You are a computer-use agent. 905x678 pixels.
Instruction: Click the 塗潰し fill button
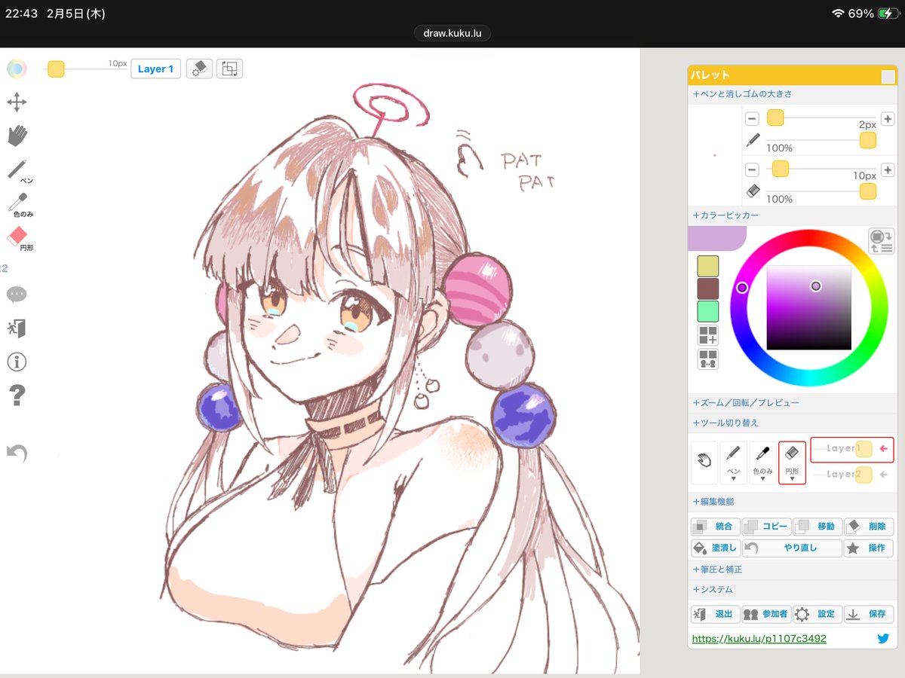click(x=715, y=548)
